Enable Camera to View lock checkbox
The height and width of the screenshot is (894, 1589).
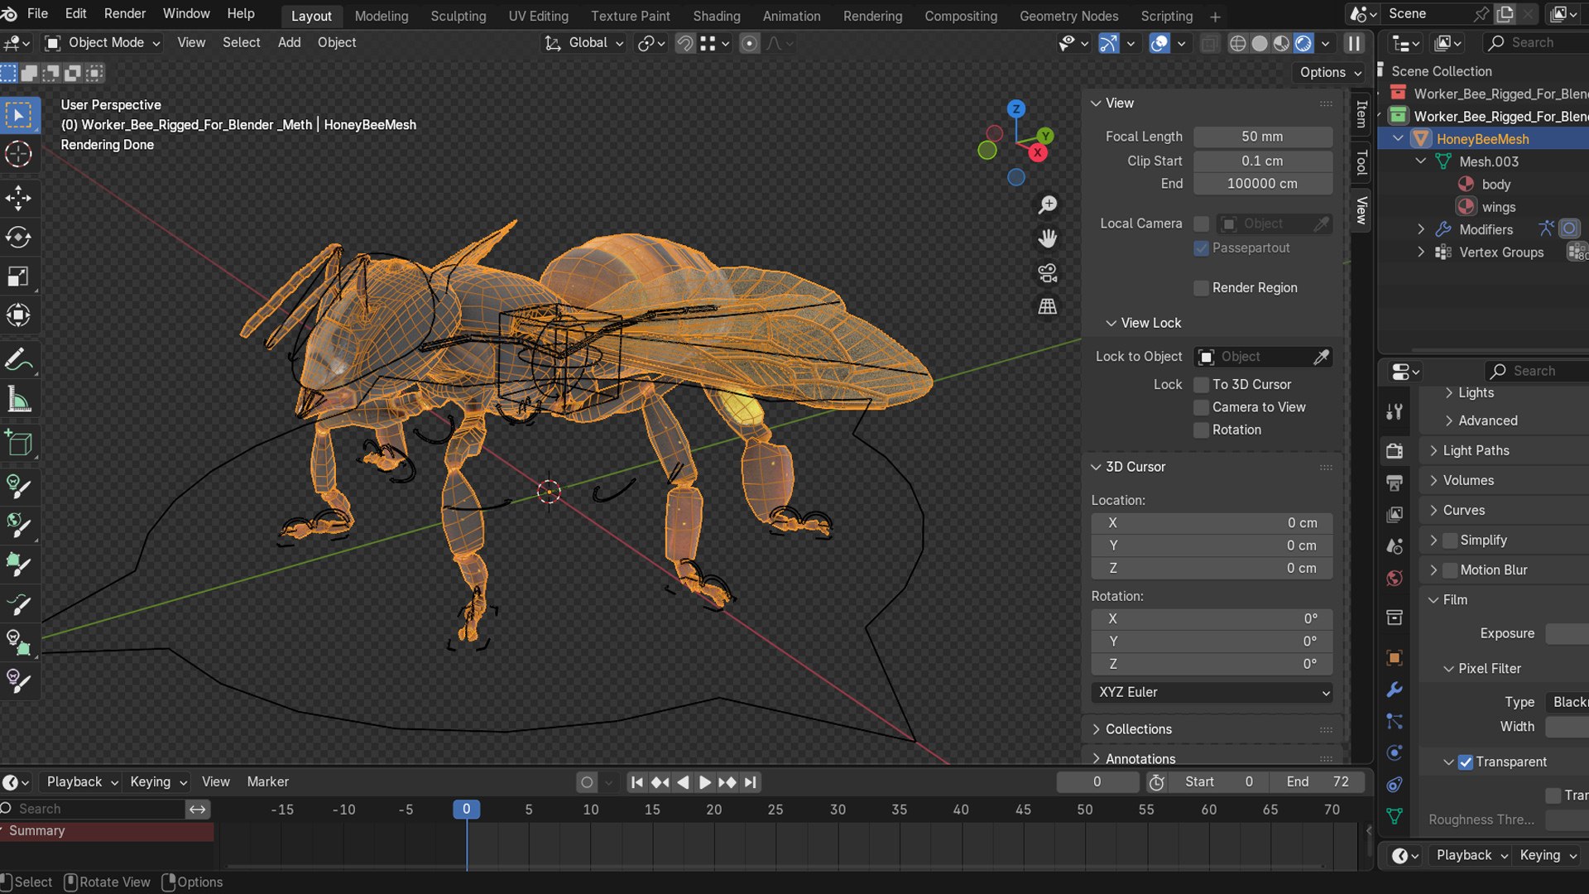[1201, 407]
